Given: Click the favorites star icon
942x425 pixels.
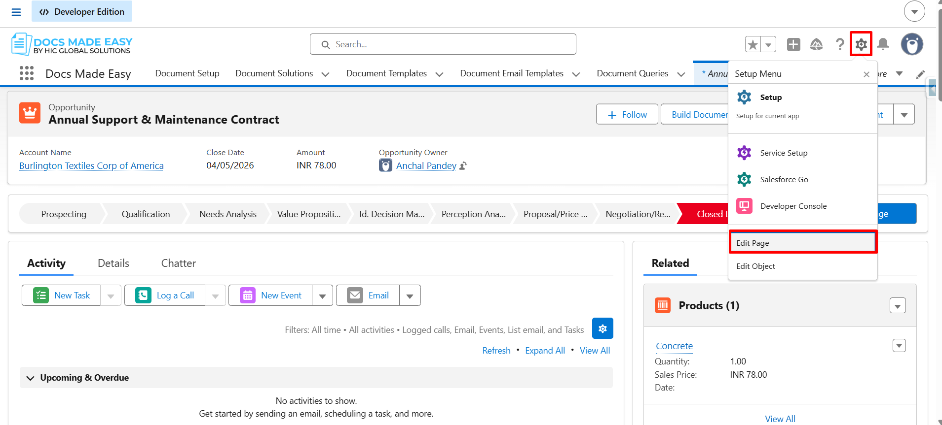Looking at the screenshot, I should tap(753, 44).
